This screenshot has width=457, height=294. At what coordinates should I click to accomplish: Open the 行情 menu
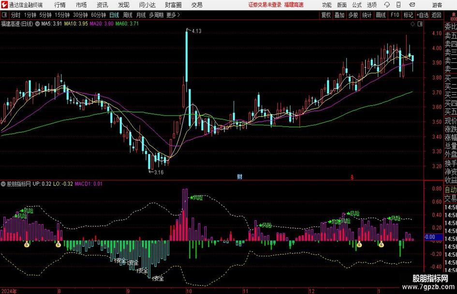pyautogui.click(x=60, y=5)
